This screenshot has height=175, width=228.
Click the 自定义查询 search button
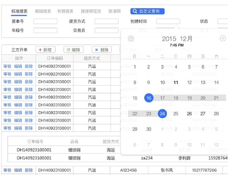tap(147, 11)
